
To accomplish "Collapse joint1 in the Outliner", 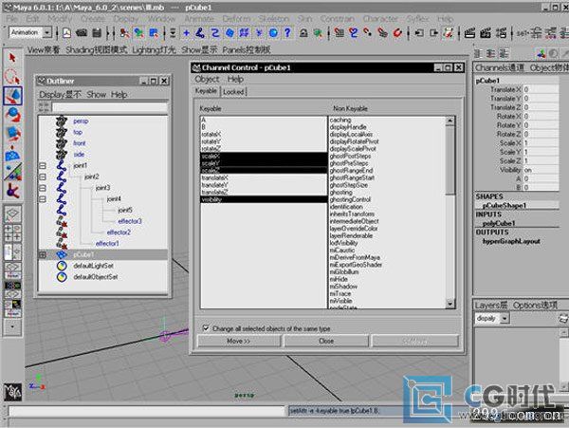I will click(x=43, y=166).
